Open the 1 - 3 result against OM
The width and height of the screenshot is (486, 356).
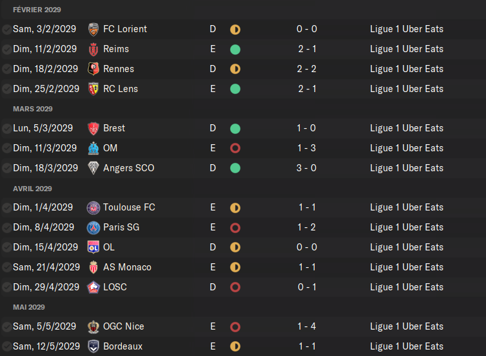[x=307, y=148]
